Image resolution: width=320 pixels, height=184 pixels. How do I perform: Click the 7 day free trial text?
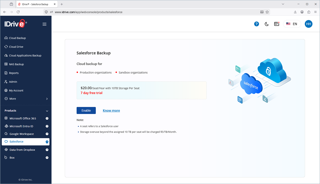pyautogui.click(x=92, y=93)
